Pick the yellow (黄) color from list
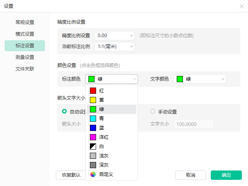The height and width of the screenshot is (186, 248). [112, 100]
